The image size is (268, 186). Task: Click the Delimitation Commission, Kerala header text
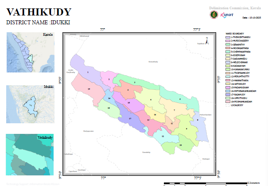[235, 8]
